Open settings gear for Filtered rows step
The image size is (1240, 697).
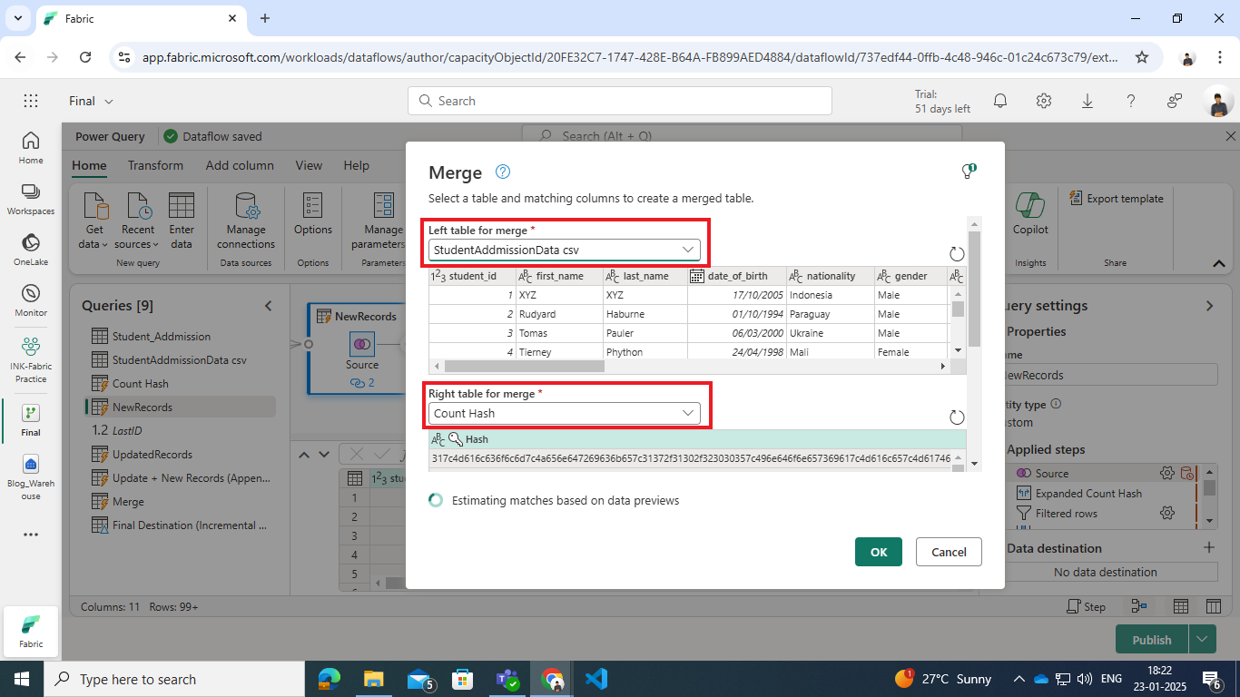pyautogui.click(x=1167, y=513)
